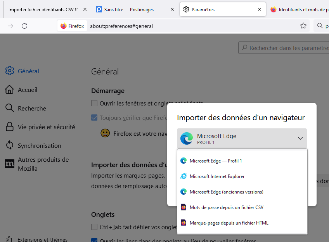Select Mots de passe depuis un fichier CSV

(242, 207)
